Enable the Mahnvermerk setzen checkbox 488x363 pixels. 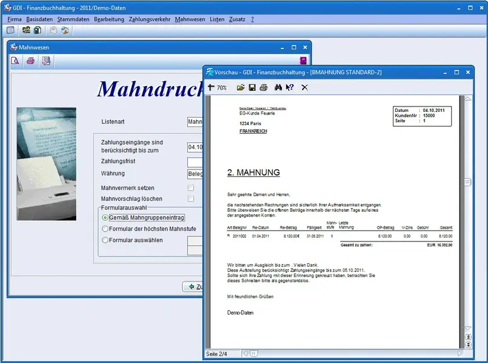coord(191,188)
